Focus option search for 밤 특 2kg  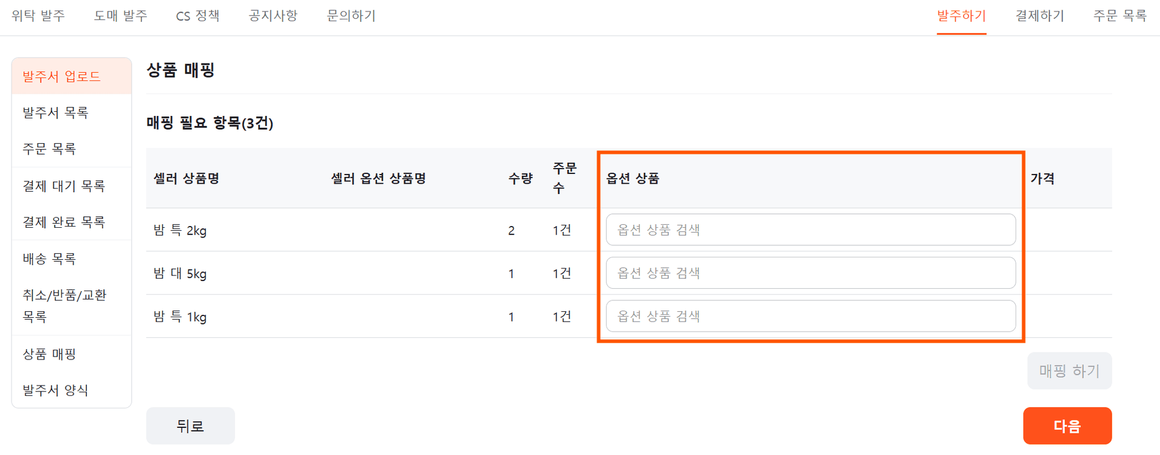coord(810,230)
